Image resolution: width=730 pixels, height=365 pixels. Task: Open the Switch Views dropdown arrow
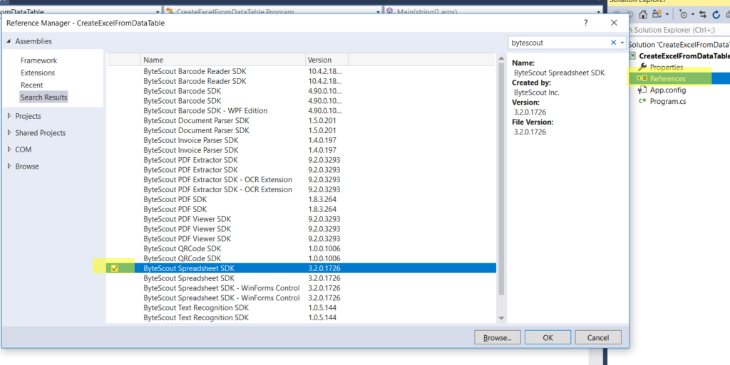[667, 14]
